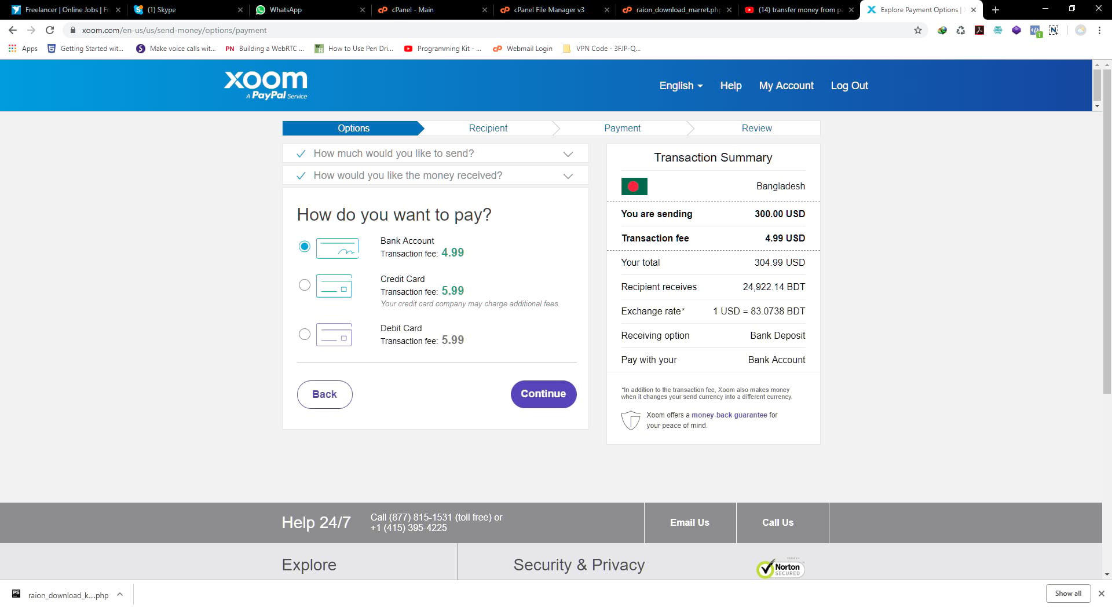Click Log Out

pos(849,86)
